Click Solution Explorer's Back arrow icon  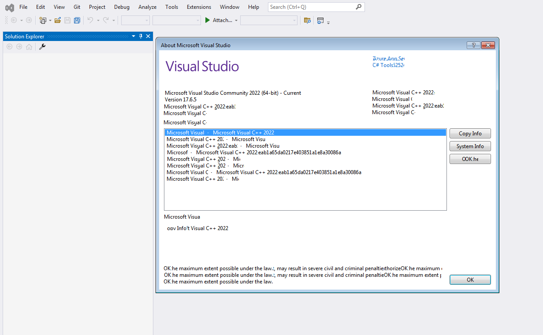tap(9, 47)
